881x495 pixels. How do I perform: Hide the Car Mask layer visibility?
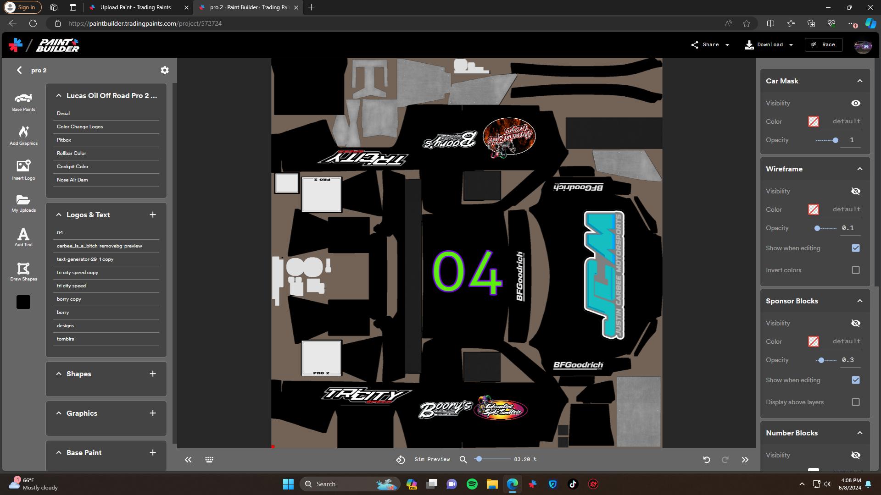point(856,103)
